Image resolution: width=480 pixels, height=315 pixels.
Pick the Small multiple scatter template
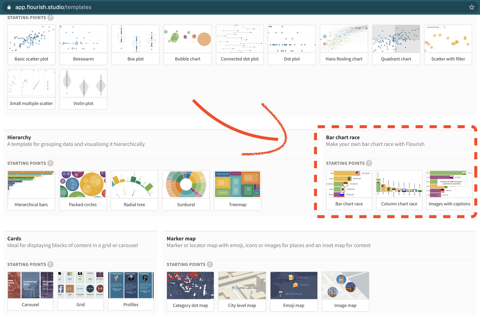[31, 89]
